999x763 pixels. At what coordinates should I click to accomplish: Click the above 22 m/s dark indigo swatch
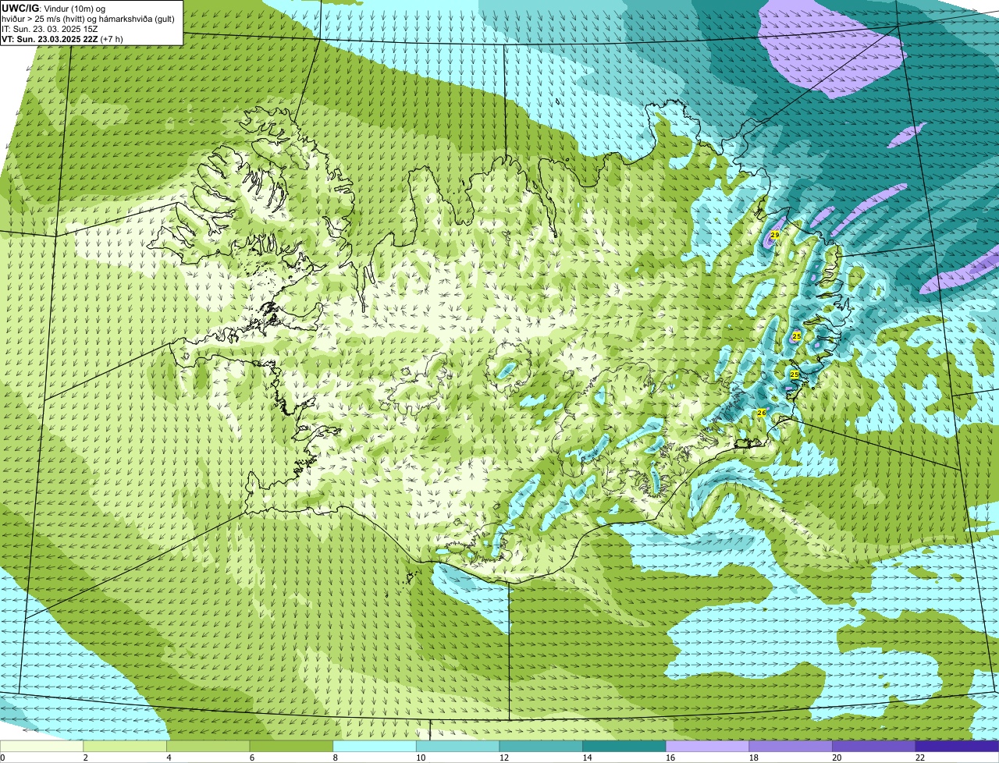coord(957,746)
